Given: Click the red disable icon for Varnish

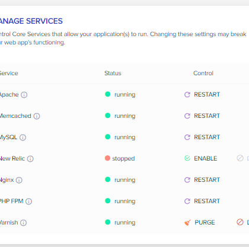Looking at the screenshot, I should coord(240,222).
